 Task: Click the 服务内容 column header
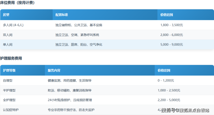[54, 70]
